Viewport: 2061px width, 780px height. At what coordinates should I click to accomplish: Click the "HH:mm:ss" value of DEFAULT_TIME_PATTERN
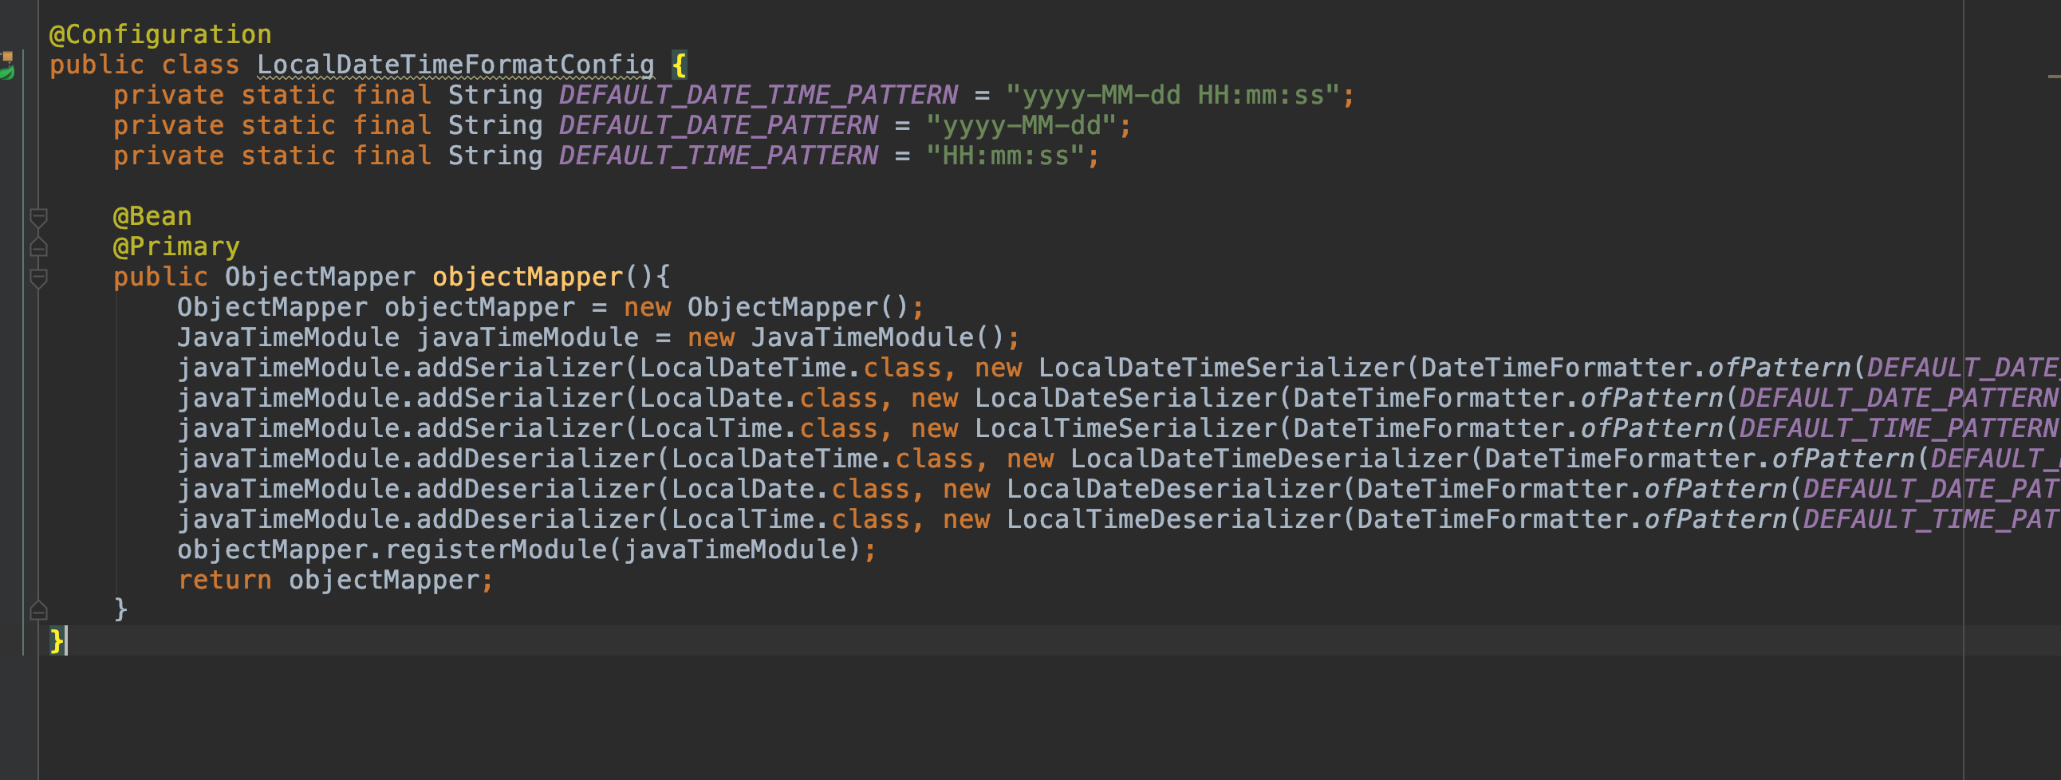click(x=1005, y=156)
